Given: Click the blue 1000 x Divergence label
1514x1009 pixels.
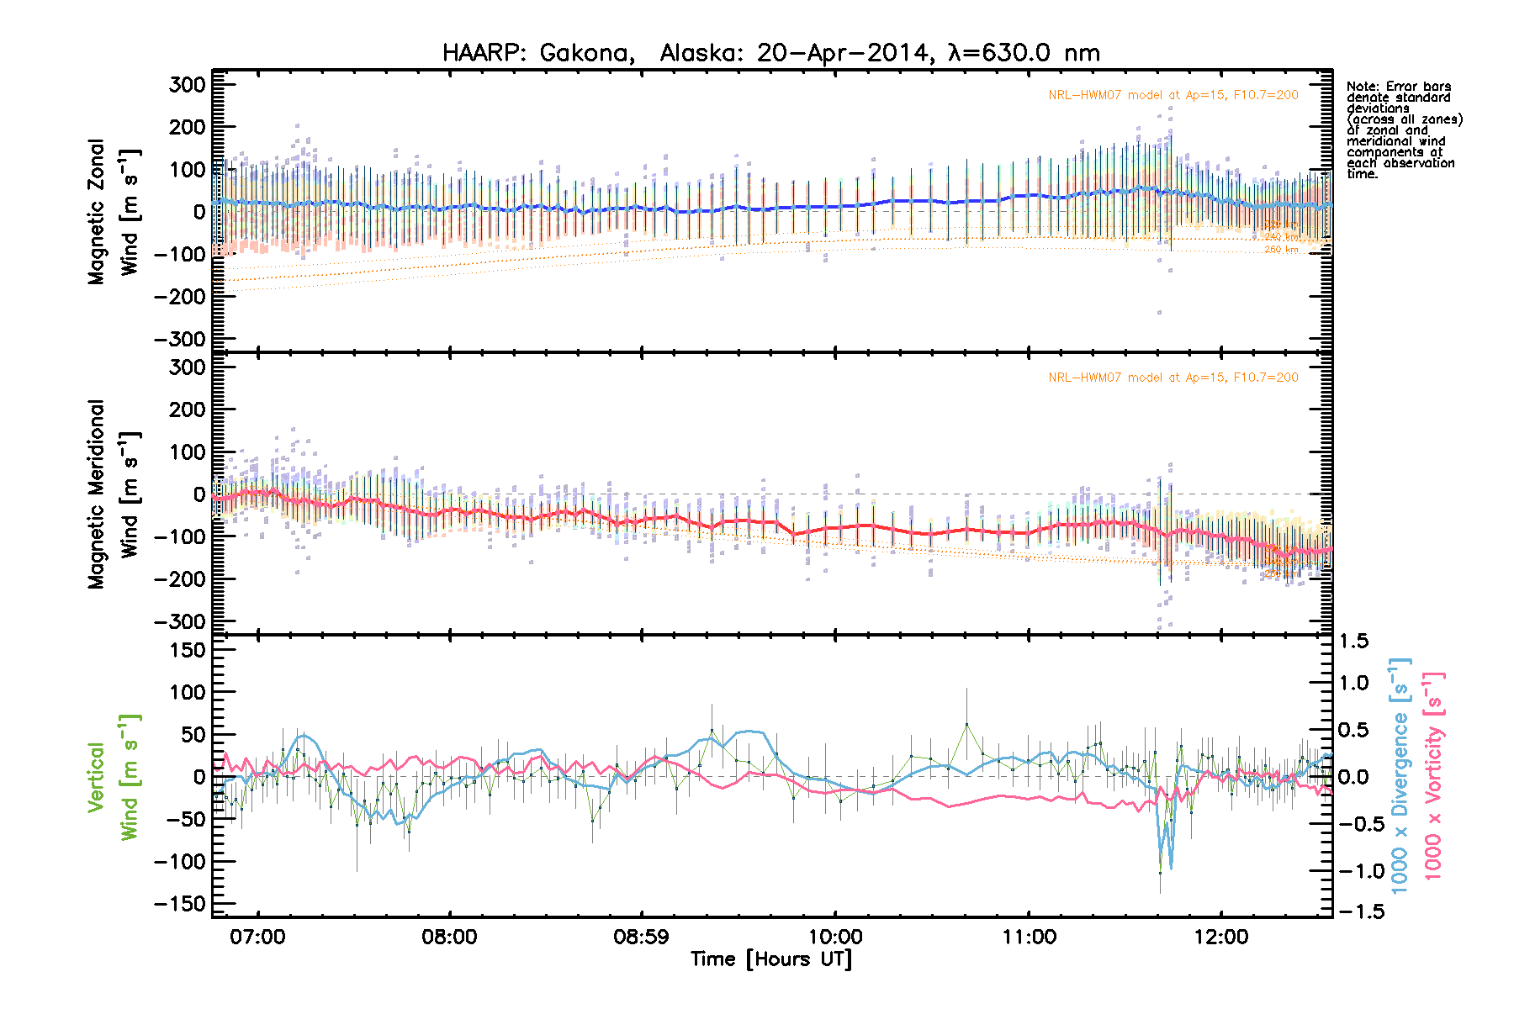Looking at the screenshot, I should click(1399, 775).
